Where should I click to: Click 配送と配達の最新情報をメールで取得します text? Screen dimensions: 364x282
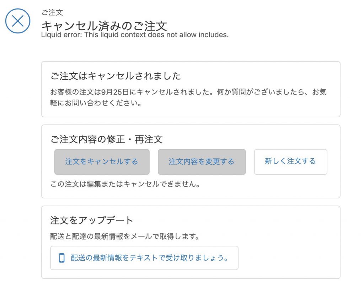pos(125,236)
